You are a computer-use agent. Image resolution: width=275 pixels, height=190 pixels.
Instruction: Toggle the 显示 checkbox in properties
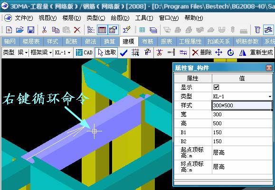(216, 87)
